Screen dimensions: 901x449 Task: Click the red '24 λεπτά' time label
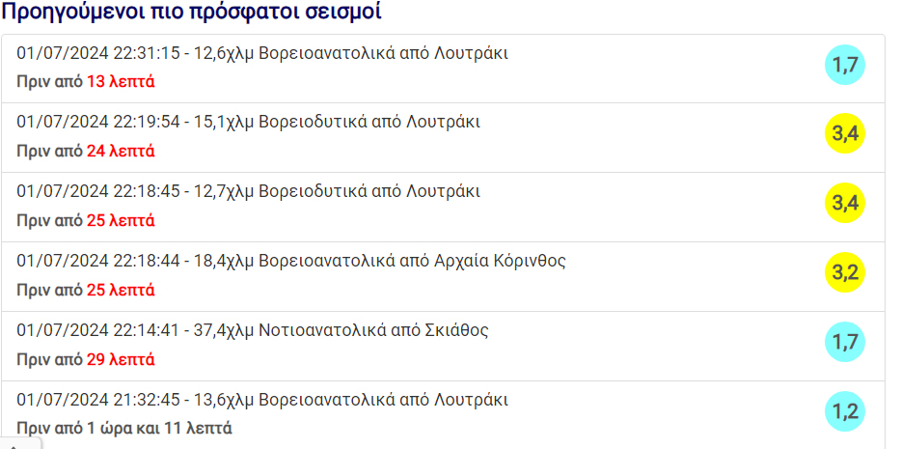coord(121,152)
